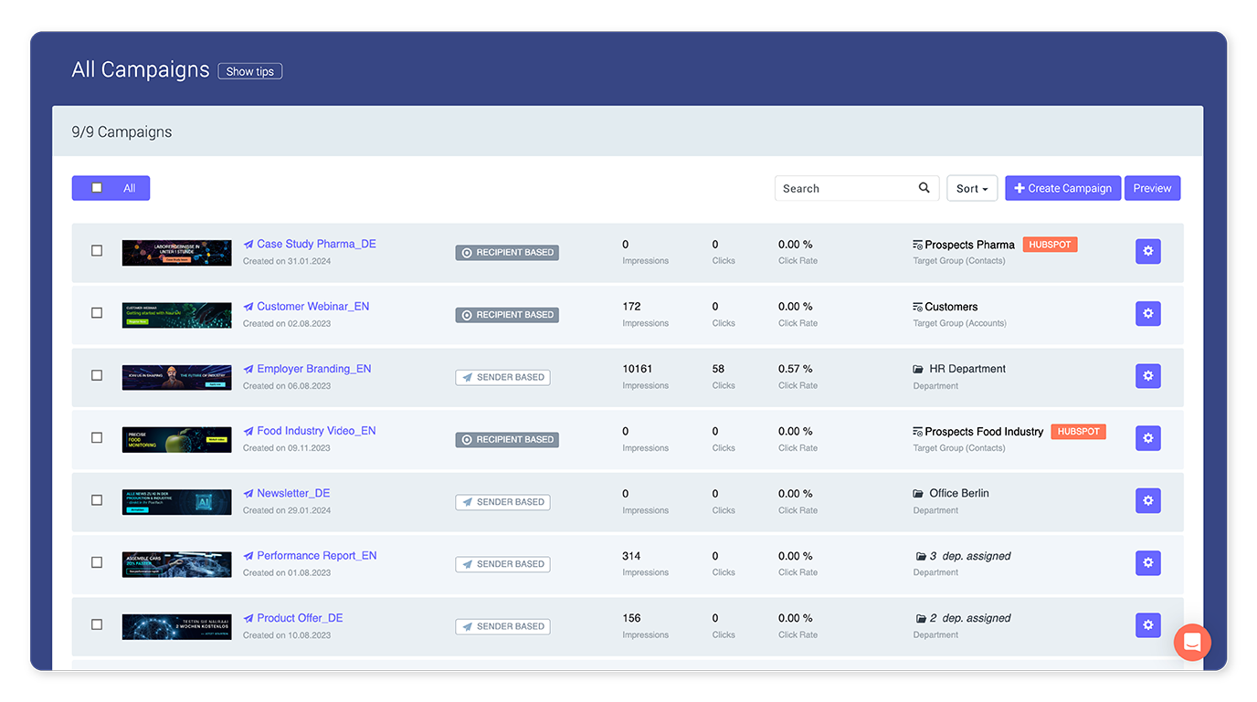Click the Sender Based badge for Performance Report_EN
Image resolution: width=1257 pixels, height=702 pixels.
click(502, 564)
